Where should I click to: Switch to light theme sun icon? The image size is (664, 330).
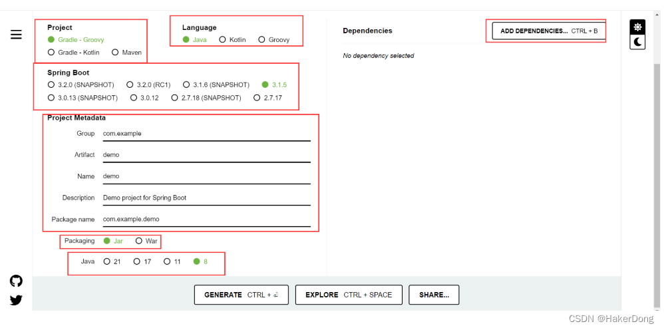tap(638, 27)
